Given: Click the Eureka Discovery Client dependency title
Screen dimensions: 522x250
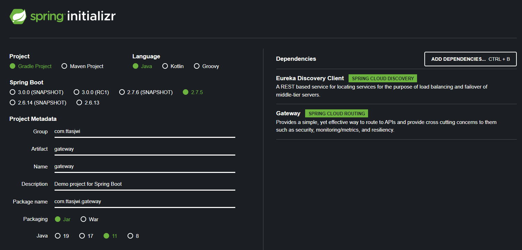Looking at the screenshot, I should point(310,78).
